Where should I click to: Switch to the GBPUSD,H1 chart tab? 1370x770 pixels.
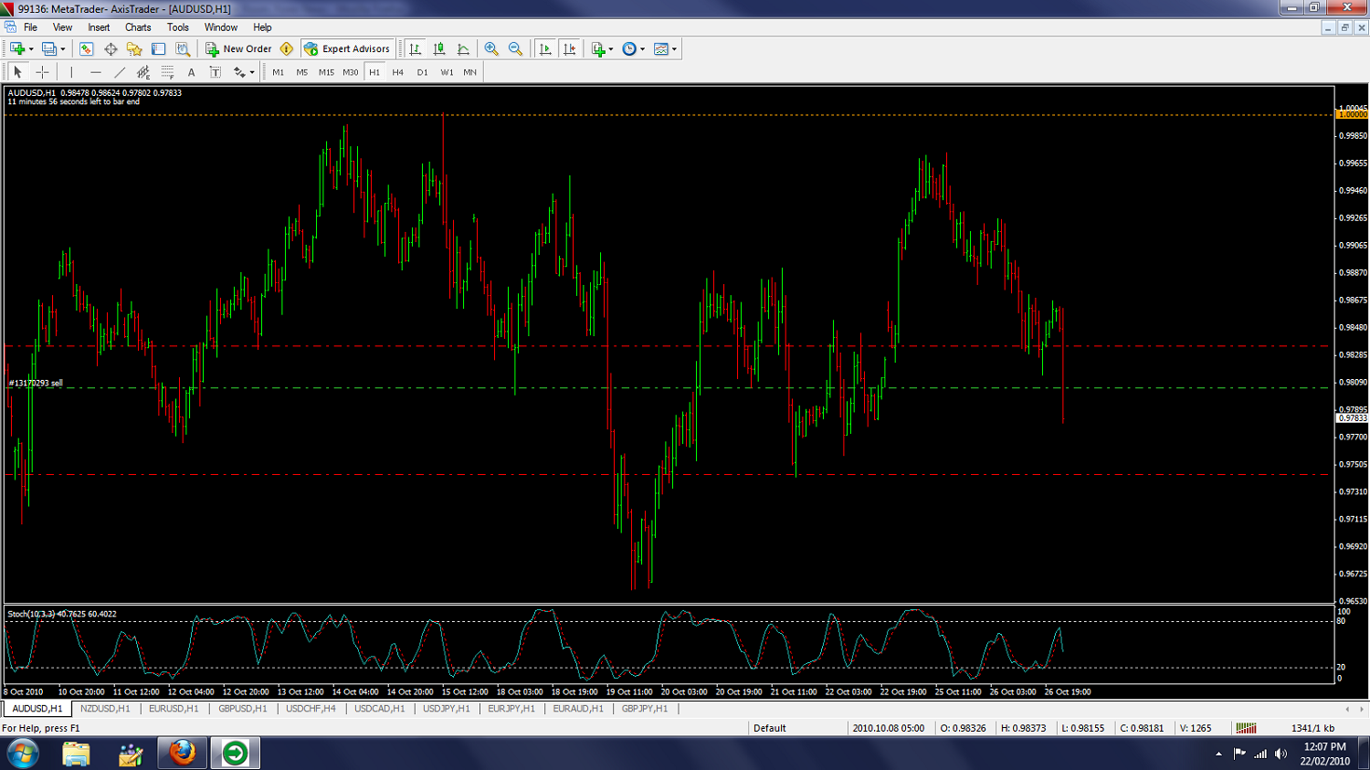[243, 709]
